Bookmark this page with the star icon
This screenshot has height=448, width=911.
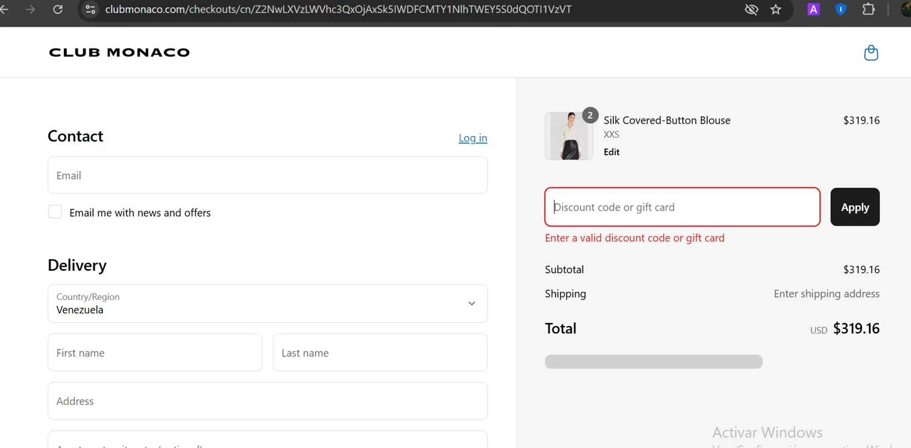tap(776, 9)
